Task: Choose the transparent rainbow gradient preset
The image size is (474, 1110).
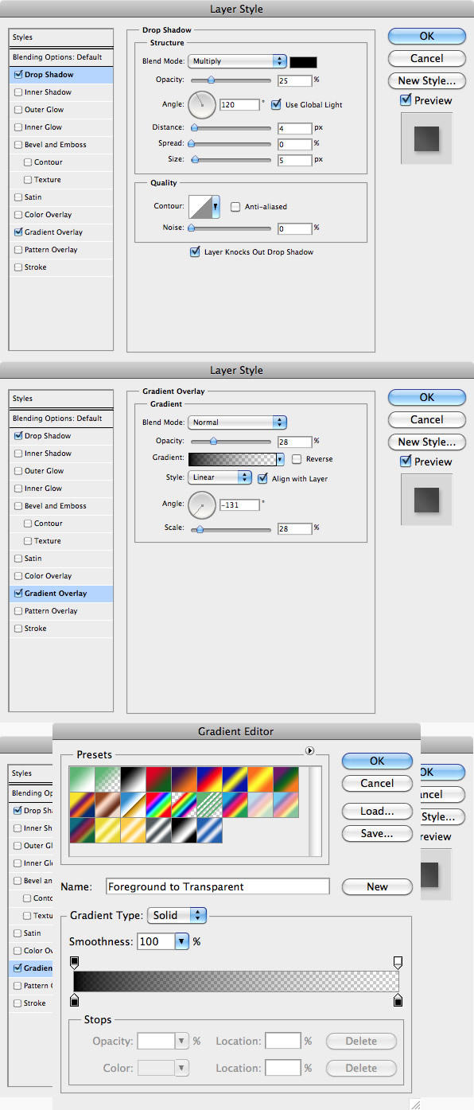Action: pos(185,804)
